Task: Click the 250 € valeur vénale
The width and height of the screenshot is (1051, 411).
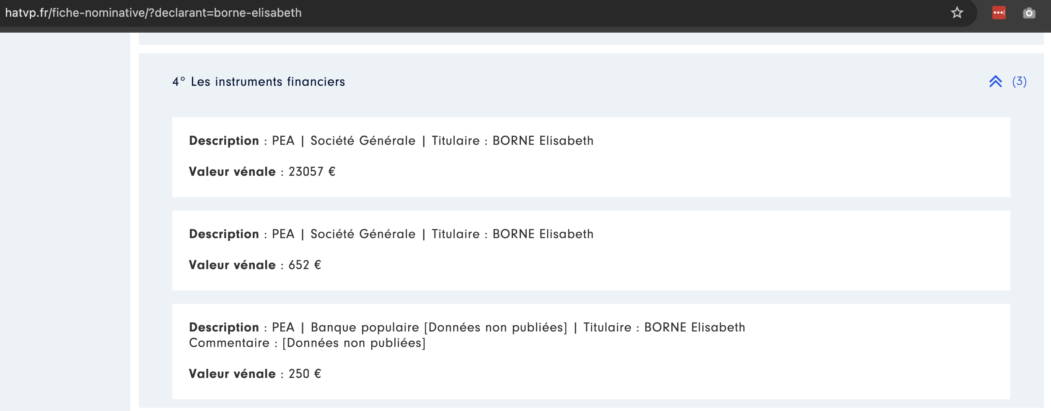Action: click(305, 374)
